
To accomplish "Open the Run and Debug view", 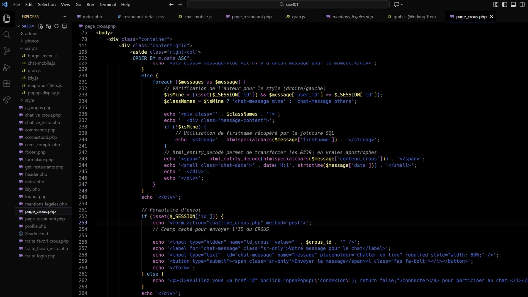I will (7, 67).
